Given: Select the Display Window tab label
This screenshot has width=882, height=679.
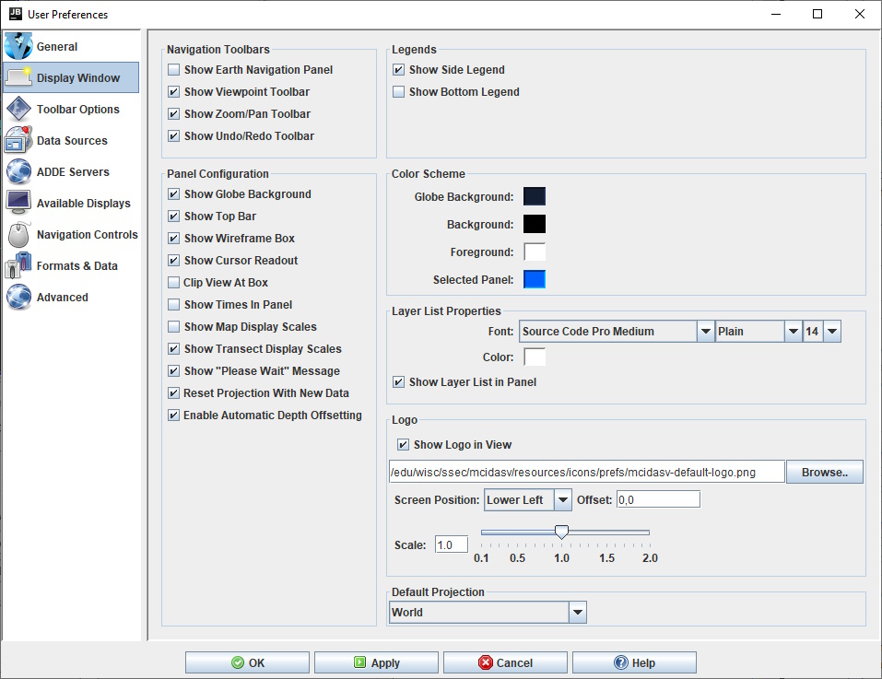Looking at the screenshot, I should (x=78, y=78).
